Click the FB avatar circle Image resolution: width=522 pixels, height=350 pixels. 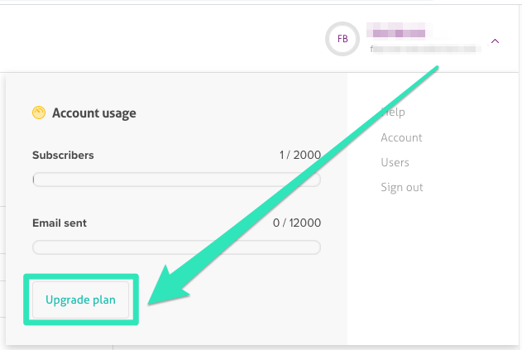(x=342, y=39)
